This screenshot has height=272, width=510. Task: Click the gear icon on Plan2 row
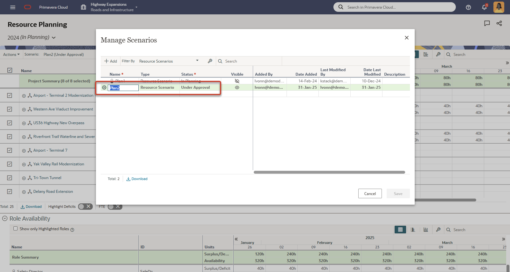click(x=104, y=87)
